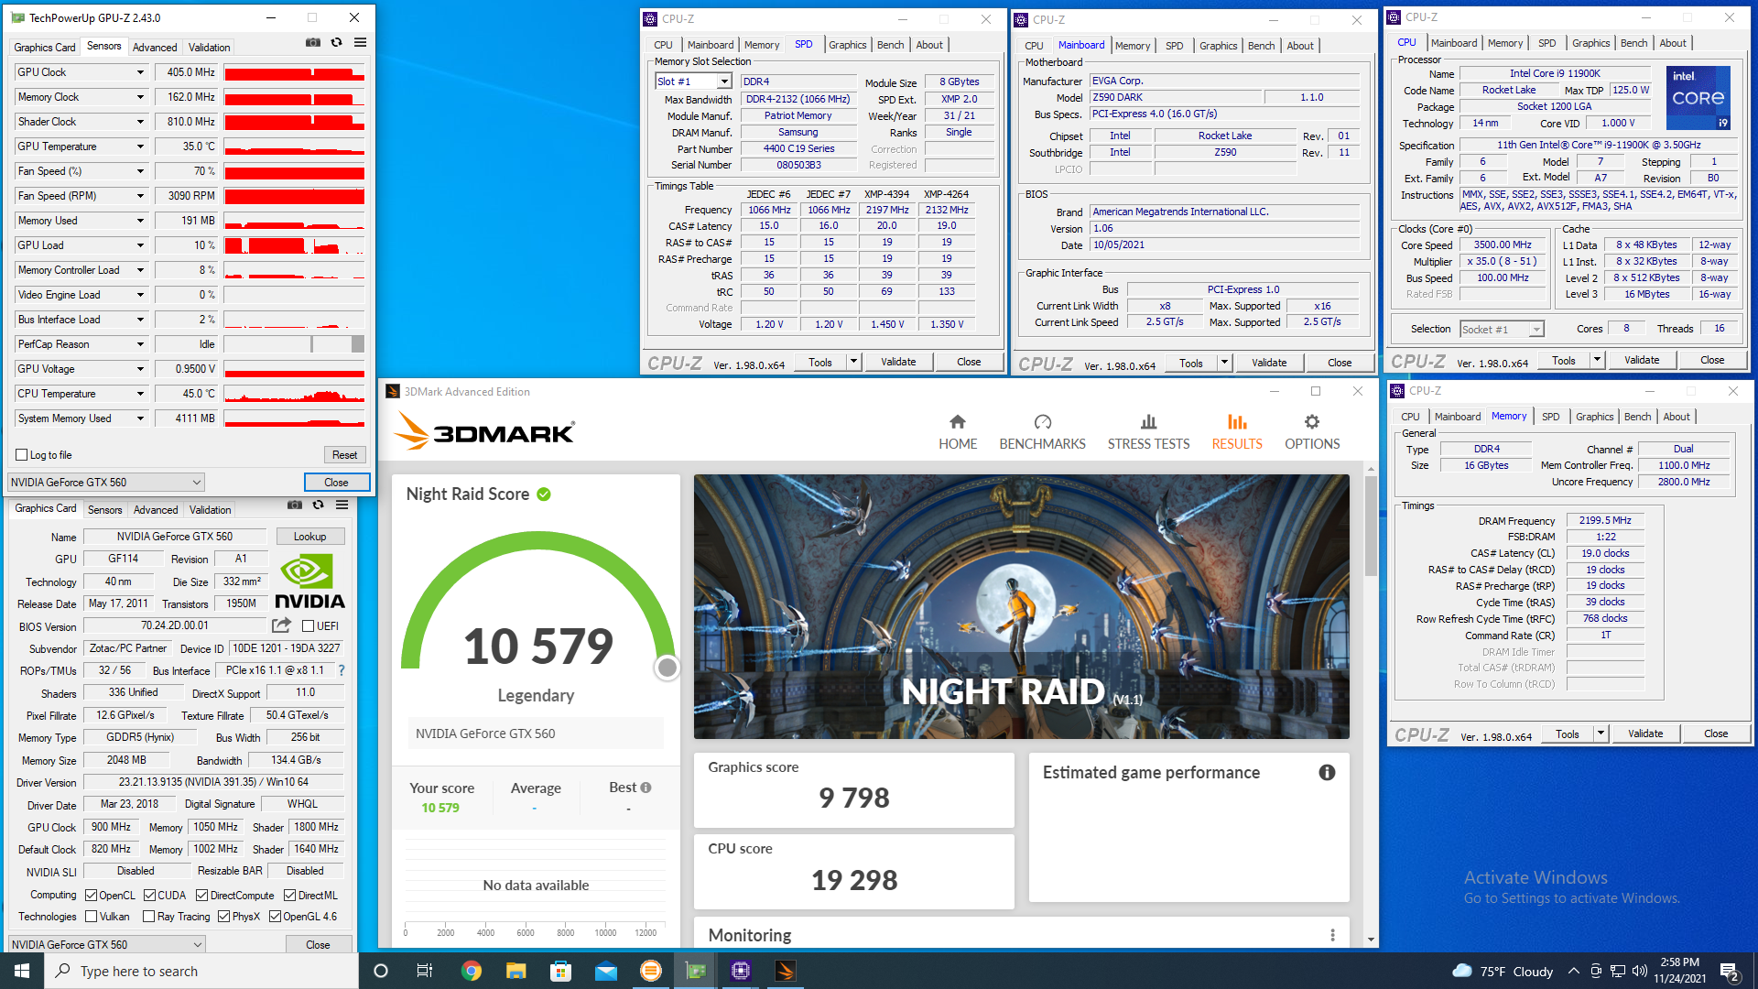The height and width of the screenshot is (989, 1758).
Task: Toggle Vulkan checkbox
Action: coord(91,917)
